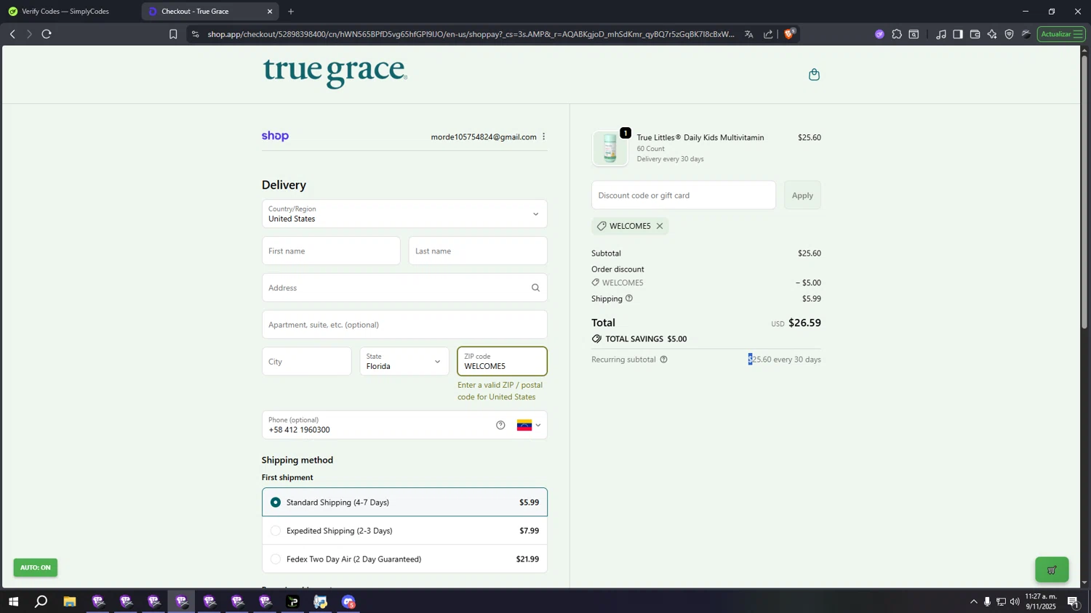Click the page vertical scrollbar
Viewport: 1091px width, 613px height.
tap(1084, 192)
